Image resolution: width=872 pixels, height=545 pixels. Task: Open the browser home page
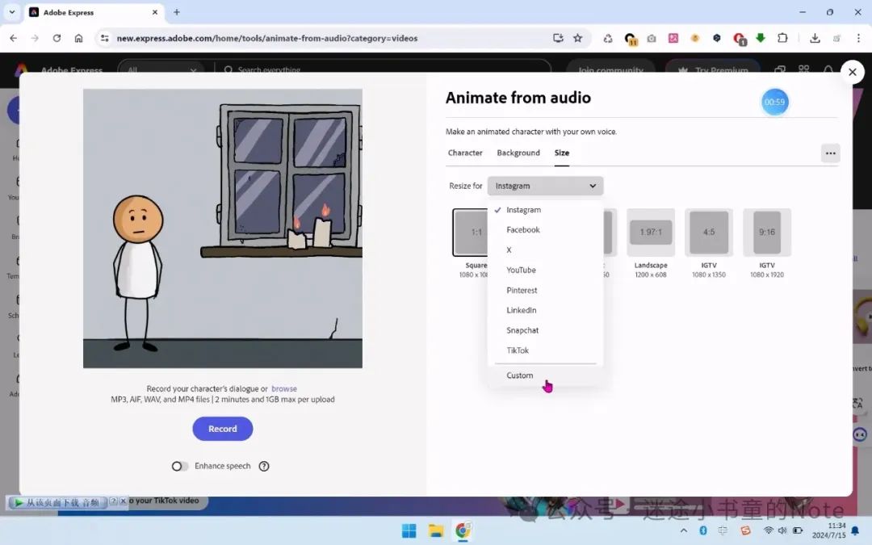(78, 38)
